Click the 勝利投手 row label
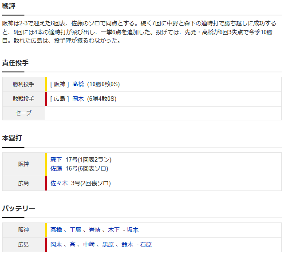This screenshot has height=254, width=284. (24, 84)
